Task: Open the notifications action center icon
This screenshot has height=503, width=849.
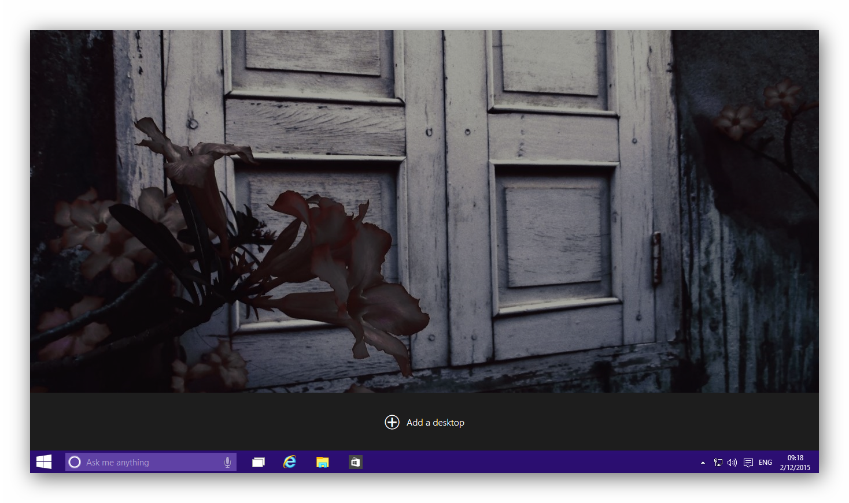Action: [748, 463]
